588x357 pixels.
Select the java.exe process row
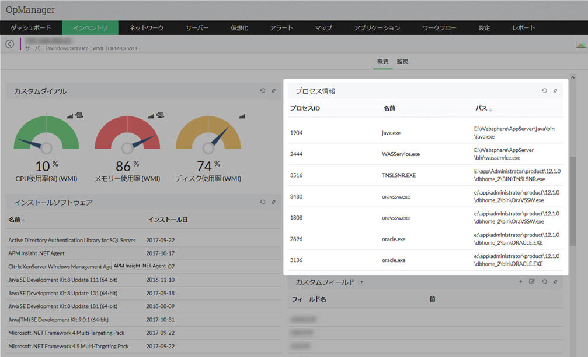click(391, 133)
